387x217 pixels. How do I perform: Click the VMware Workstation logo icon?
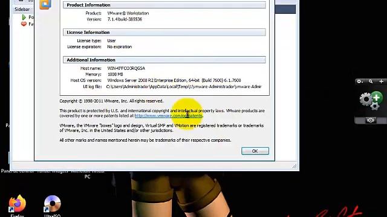pyautogui.click(x=45, y=4)
